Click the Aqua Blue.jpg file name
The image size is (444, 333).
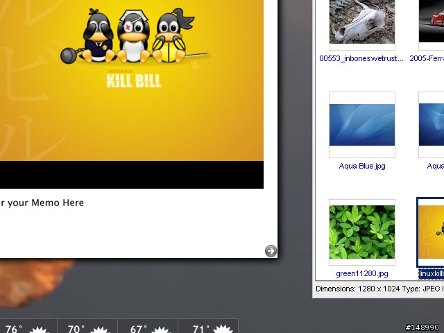pos(362,166)
